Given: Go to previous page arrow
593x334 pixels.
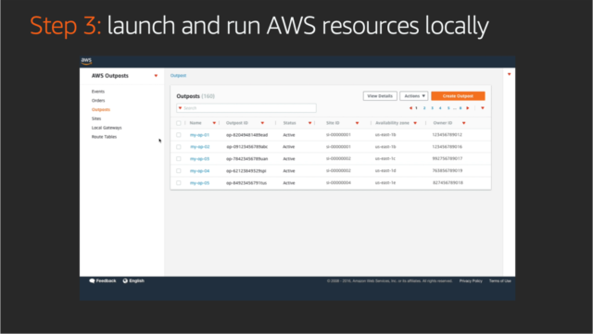Looking at the screenshot, I should pyautogui.click(x=410, y=108).
